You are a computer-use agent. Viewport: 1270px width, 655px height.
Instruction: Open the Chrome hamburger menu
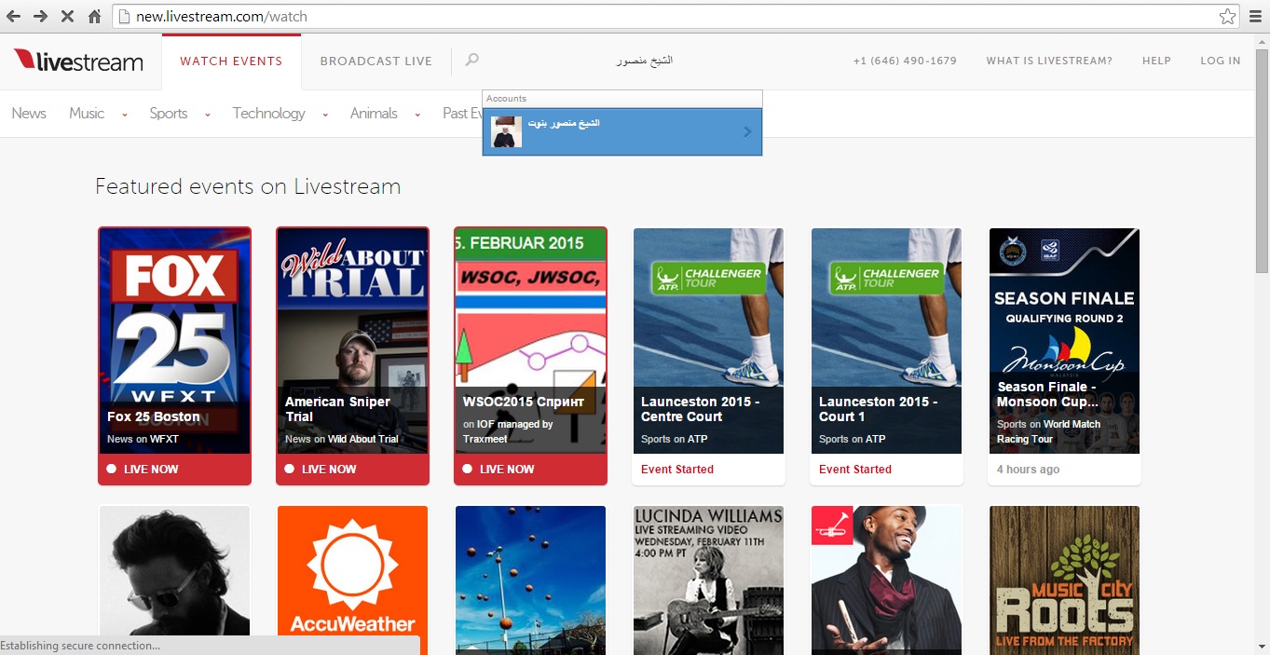1254,17
